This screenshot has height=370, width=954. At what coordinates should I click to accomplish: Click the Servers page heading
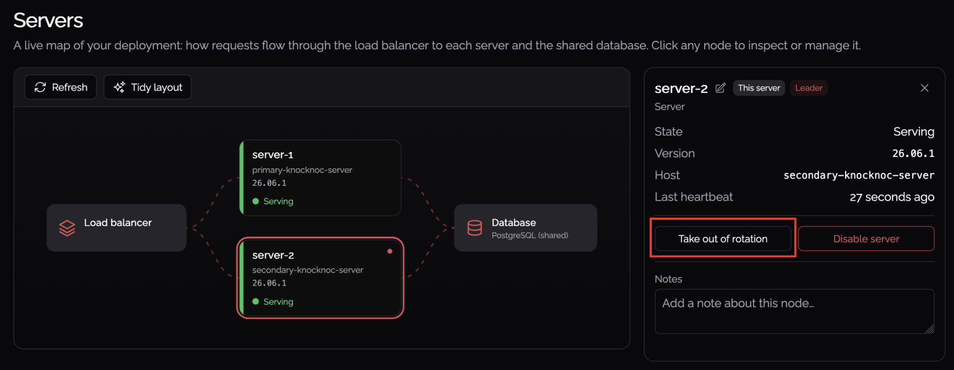point(48,20)
